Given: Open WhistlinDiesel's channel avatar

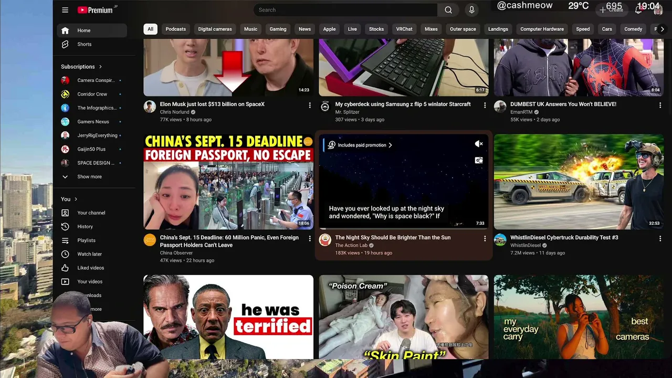Looking at the screenshot, I should pyautogui.click(x=500, y=240).
